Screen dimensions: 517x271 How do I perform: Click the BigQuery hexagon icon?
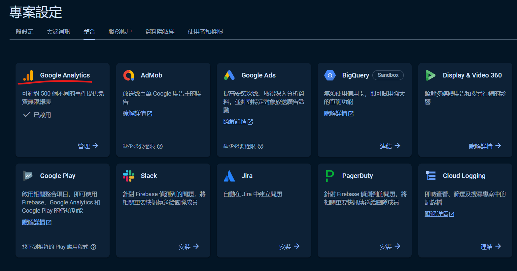[x=330, y=75]
